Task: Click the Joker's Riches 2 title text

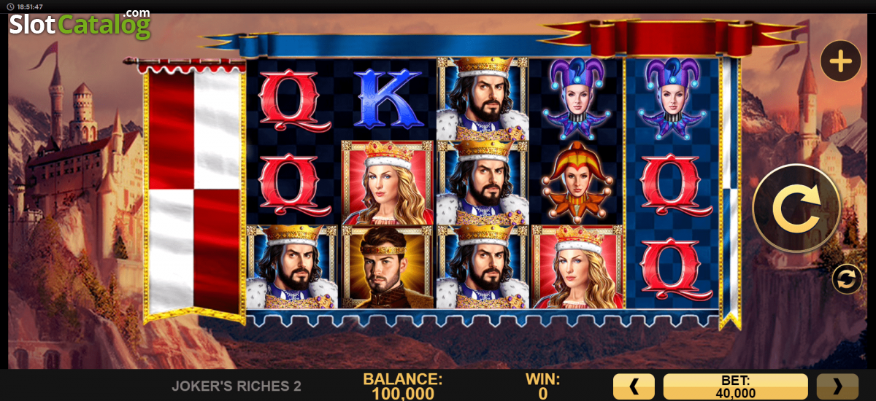Action: (237, 386)
